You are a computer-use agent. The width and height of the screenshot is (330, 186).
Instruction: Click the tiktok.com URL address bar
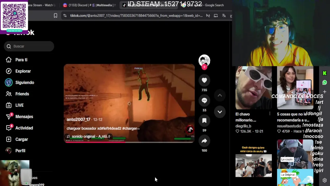136,16
